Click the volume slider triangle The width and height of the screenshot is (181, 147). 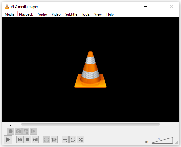click(162, 141)
